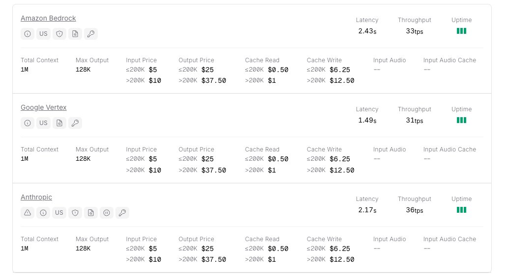The width and height of the screenshot is (506, 275).
Task: Click the document policy icon under Google Vertex
Action: tap(59, 123)
